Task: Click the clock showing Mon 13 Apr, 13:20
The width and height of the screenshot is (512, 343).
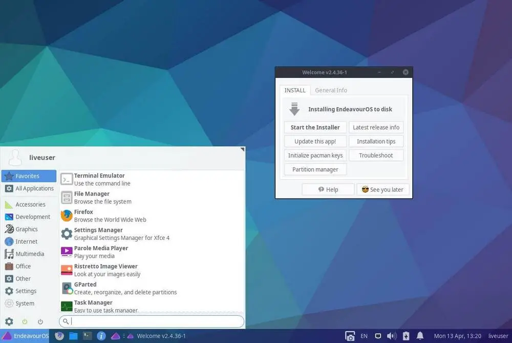Action: 457,336
